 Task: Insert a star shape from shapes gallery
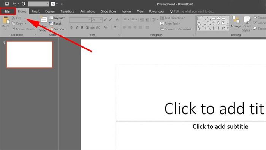coord(223,28)
